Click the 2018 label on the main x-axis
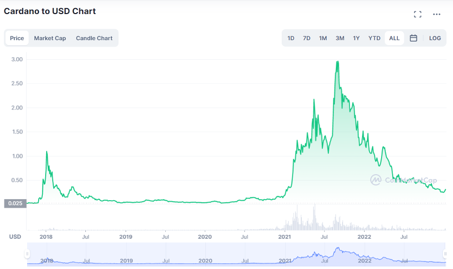The width and height of the screenshot is (453, 269). [x=46, y=237]
